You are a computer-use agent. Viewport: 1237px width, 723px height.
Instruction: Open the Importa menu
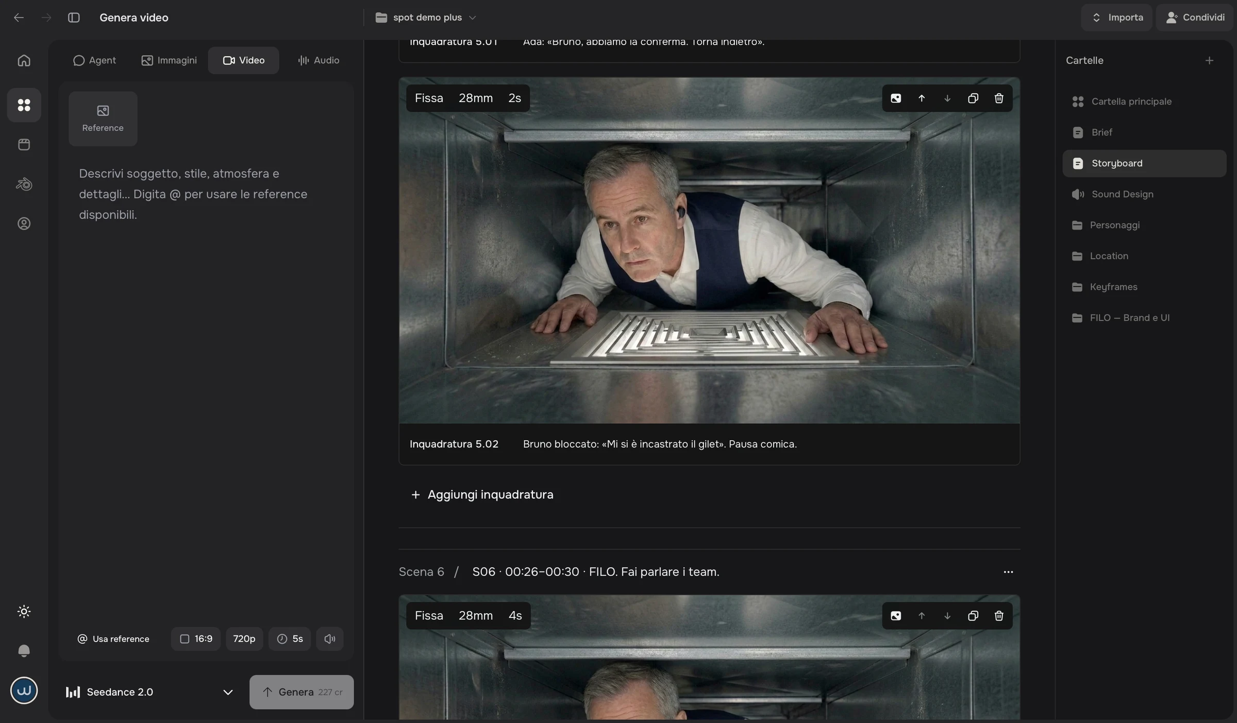(x=1116, y=18)
